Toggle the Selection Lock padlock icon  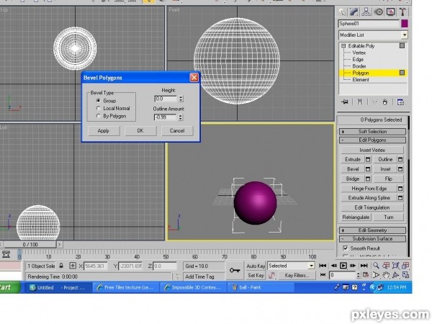[61, 266]
